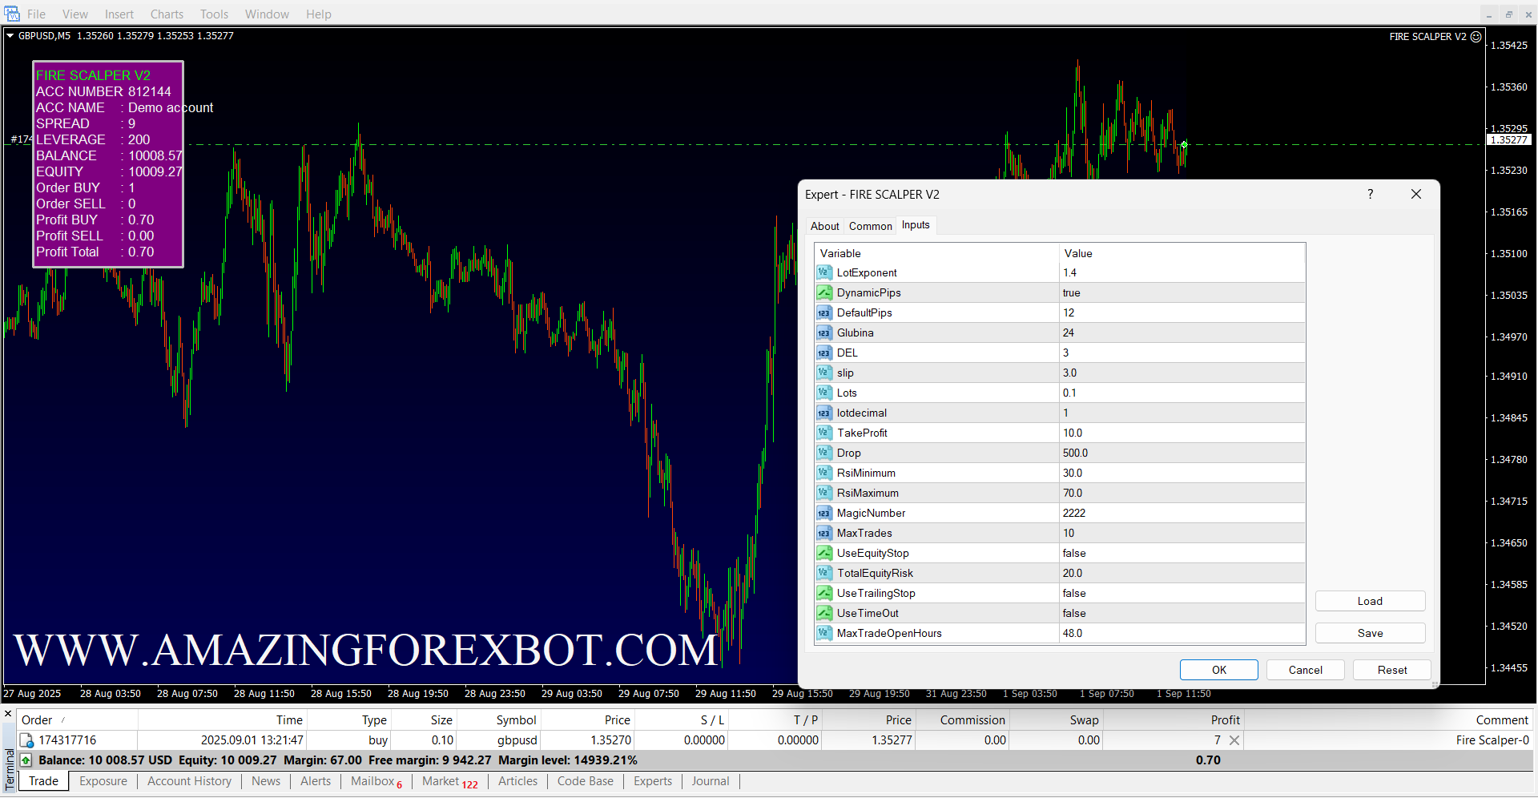Sort the trade list by Order column header

click(77, 719)
